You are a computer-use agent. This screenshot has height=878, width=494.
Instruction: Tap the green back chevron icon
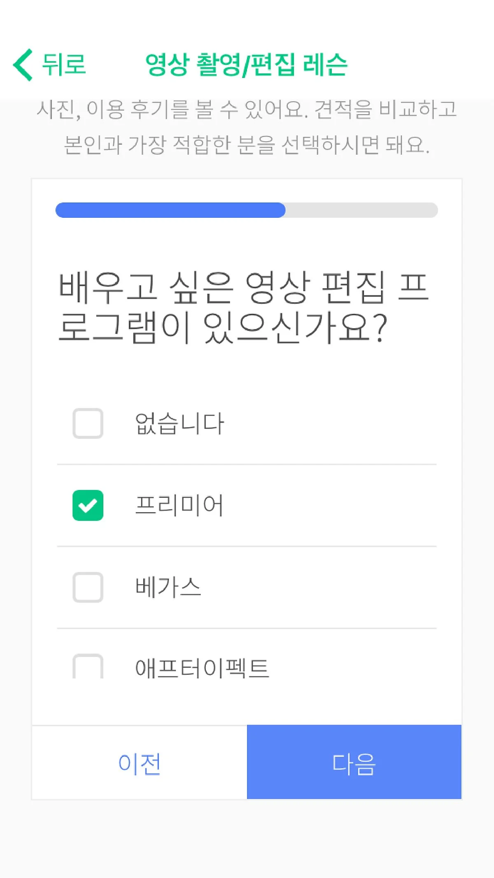click(x=23, y=65)
